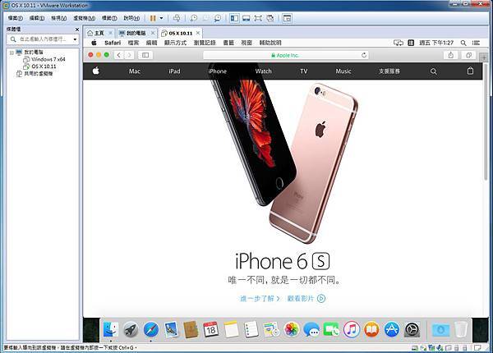The image size is (493, 353).
Task: Switch to Unity mode icon
Action: tap(270, 18)
